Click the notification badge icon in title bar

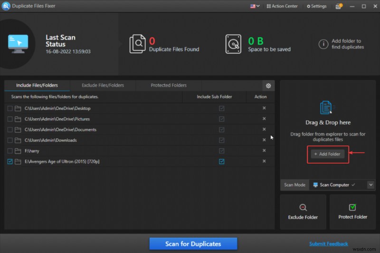click(x=338, y=6)
